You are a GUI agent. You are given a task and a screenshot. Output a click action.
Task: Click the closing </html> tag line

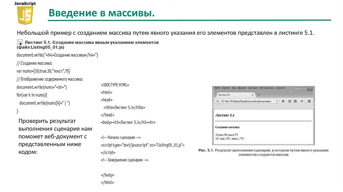(x=108, y=182)
